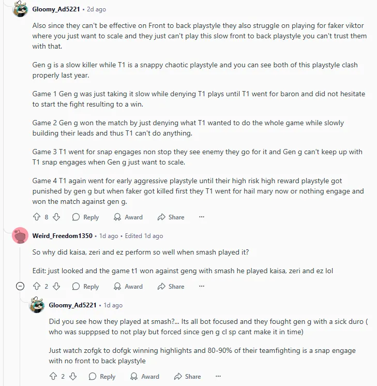Downvote Weird_Freedom1350's comment

coord(57,287)
